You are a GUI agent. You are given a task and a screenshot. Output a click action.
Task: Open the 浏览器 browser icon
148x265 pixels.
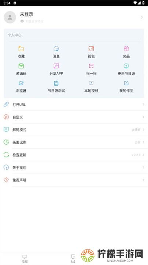click(x=21, y=83)
